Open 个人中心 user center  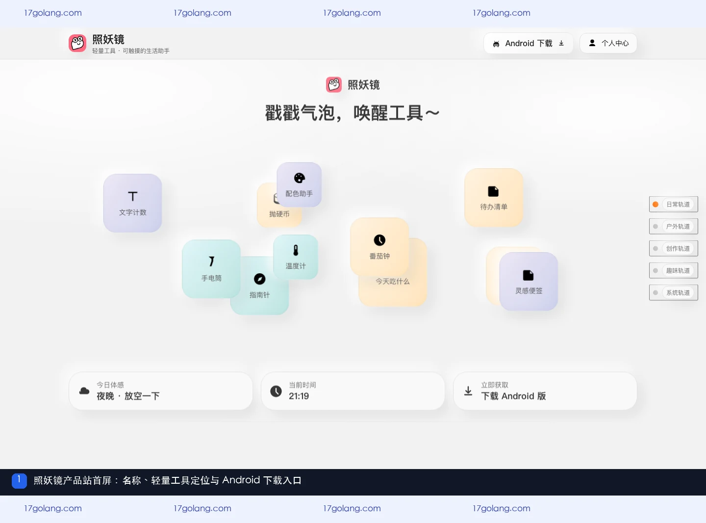pos(608,43)
